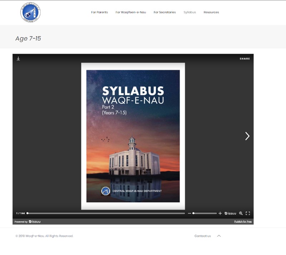Viewport: 286px width, 255px height.
Task: Click the magnifier zoom icon
Action: click(241, 213)
